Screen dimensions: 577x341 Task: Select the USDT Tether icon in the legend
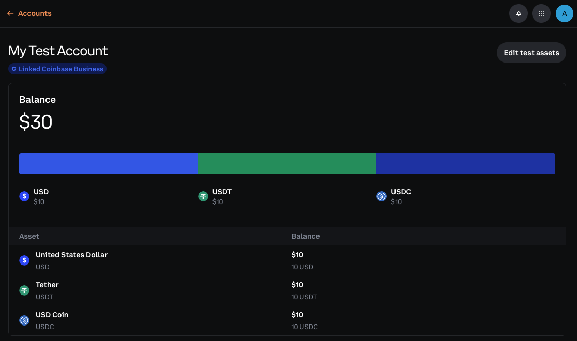203,196
